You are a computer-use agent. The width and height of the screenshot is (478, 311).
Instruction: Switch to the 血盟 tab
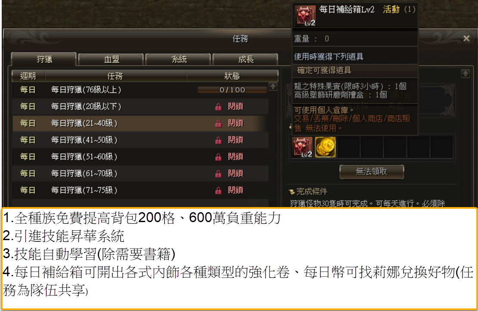(x=111, y=59)
